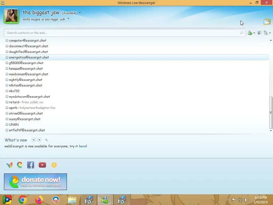This screenshot has height=205, width=273.
Task: Click the profile display picture
Action: coord(11,16)
